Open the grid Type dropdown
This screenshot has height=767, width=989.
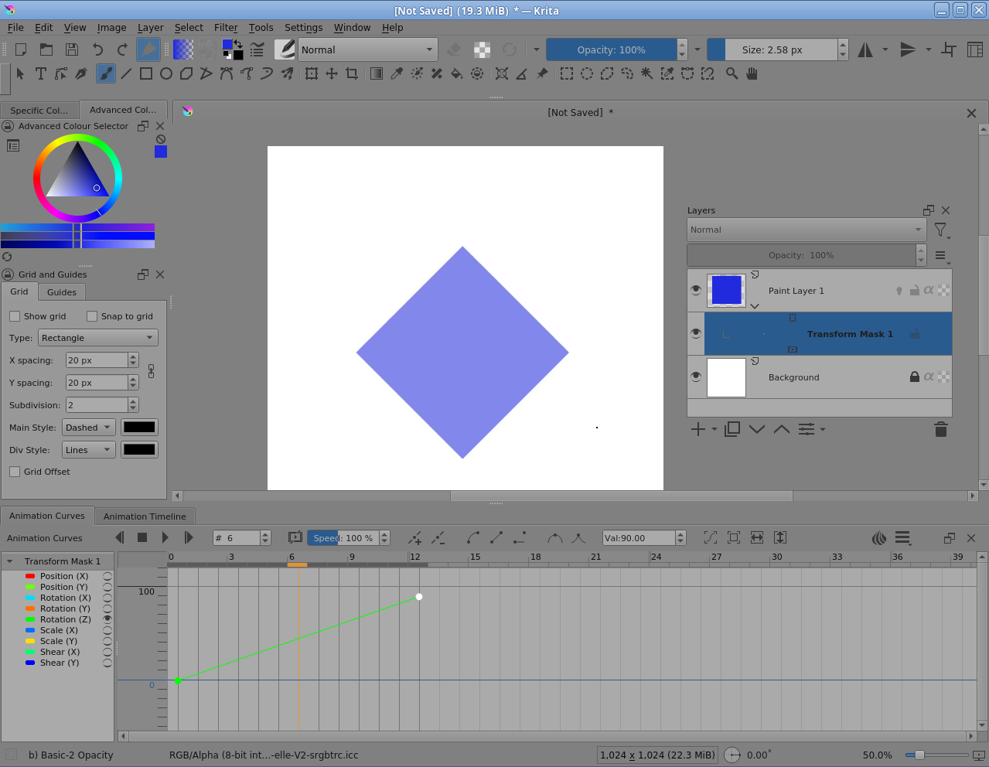[x=97, y=338]
